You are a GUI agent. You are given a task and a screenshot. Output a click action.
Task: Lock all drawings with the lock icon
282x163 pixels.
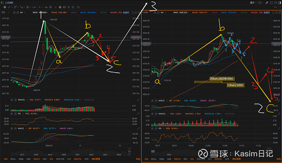coord(64,7)
